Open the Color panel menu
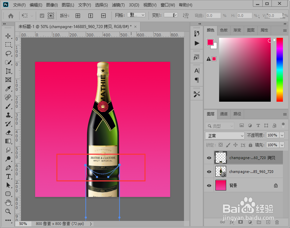This screenshot has height=228, width=290. pyautogui.click(x=285, y=30)
